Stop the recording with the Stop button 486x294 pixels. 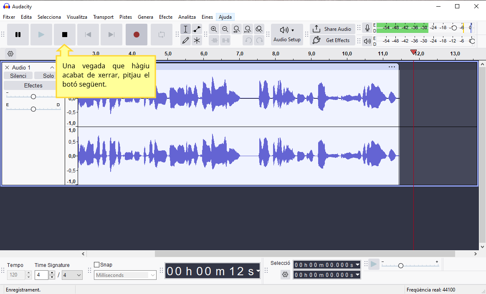tap(64, 35)
